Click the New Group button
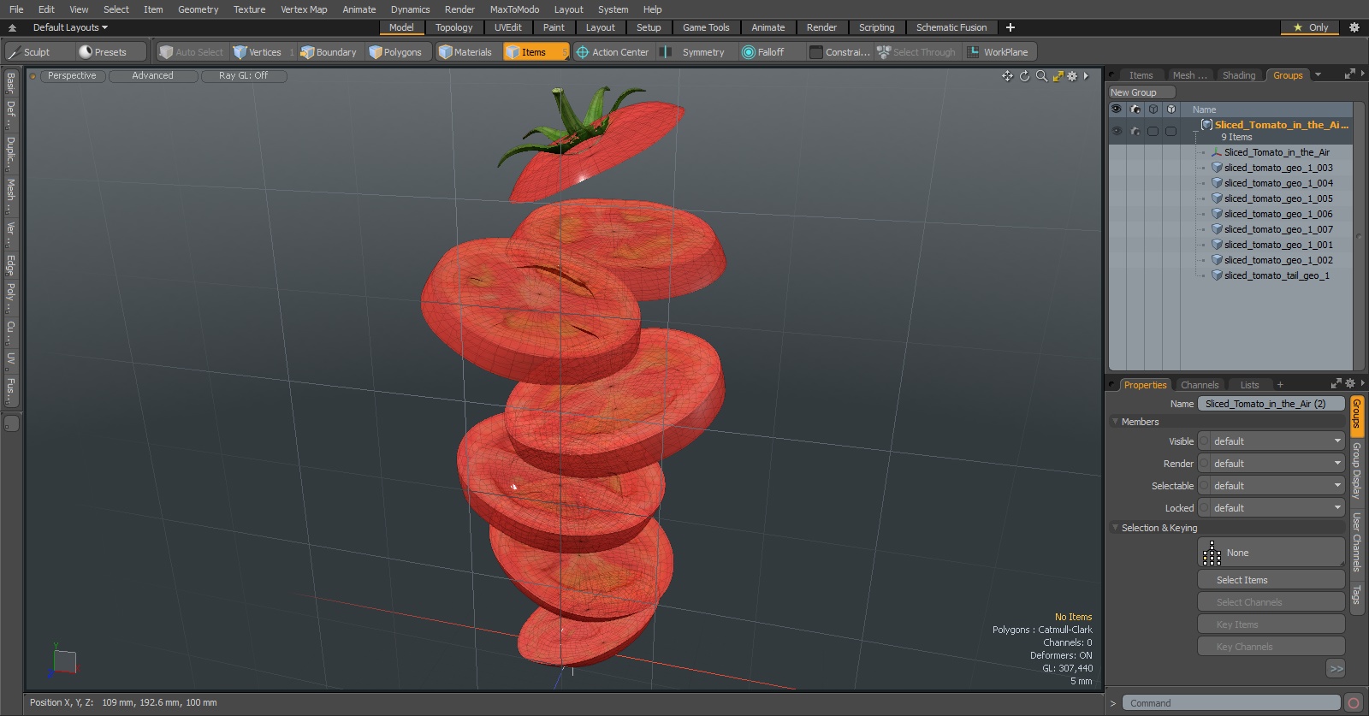 point(1141,92)
